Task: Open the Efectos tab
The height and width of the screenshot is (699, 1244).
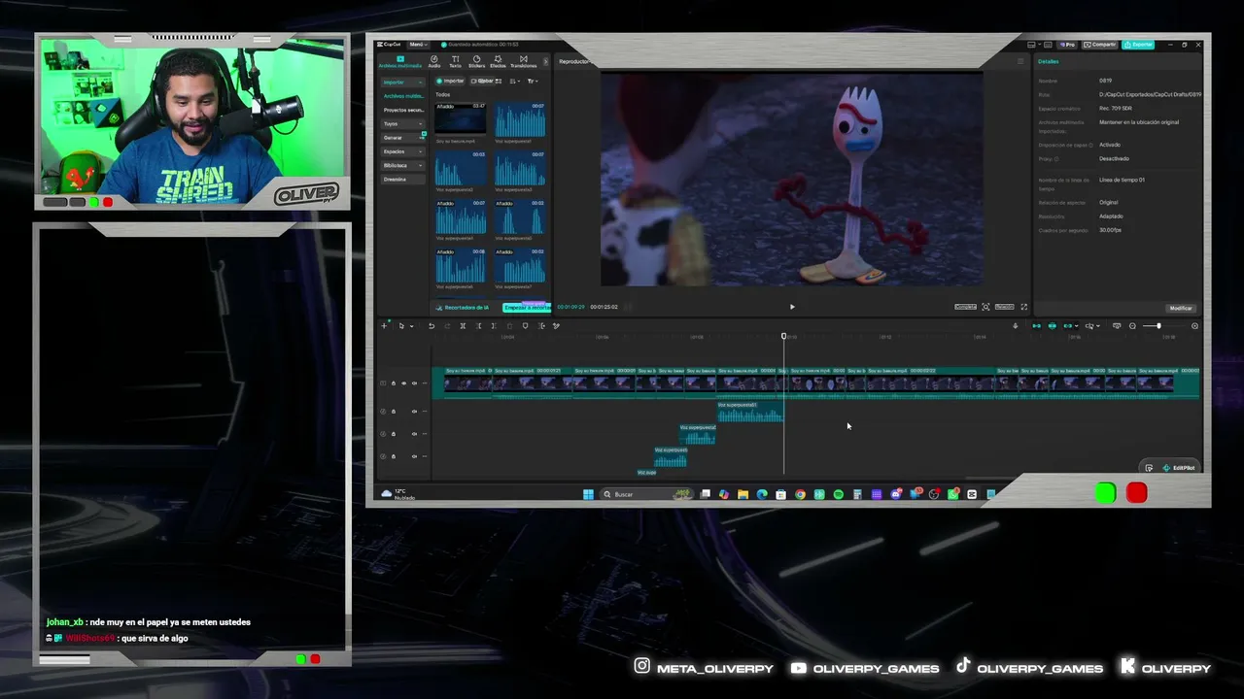Action: (x=498, y=62)
